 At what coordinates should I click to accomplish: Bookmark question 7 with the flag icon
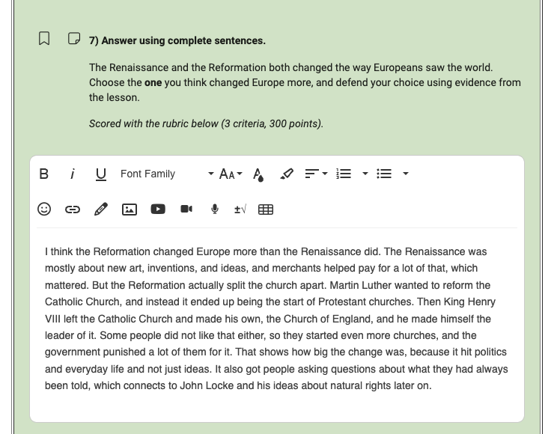[x=44, y=38]
